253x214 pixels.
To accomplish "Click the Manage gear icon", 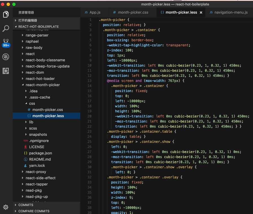I will coord(6,207).
